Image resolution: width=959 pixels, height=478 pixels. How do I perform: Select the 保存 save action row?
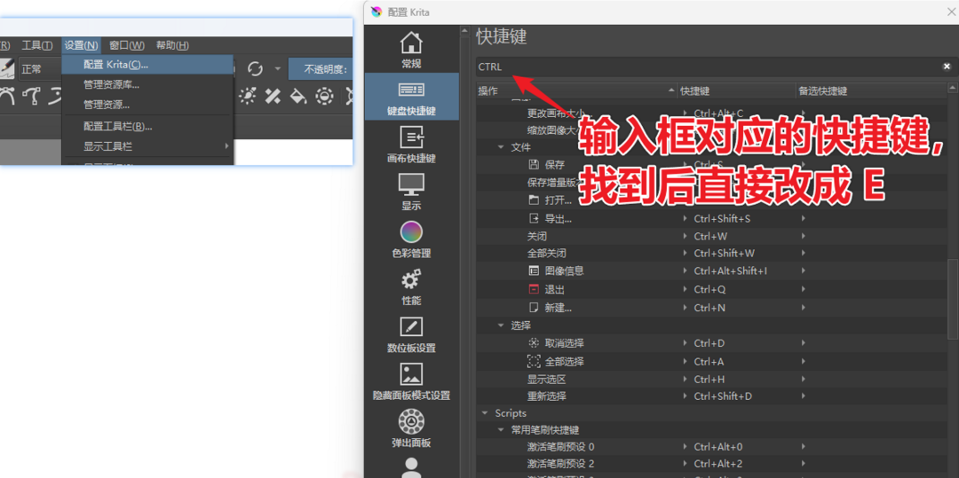pyautogui.click(x=712, y=165)
